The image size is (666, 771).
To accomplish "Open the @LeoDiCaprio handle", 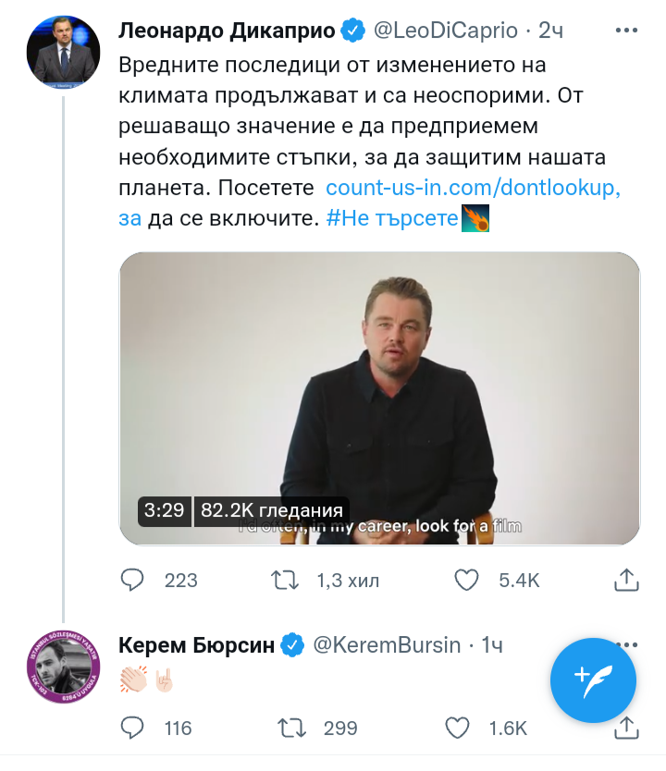I will 445,31.
